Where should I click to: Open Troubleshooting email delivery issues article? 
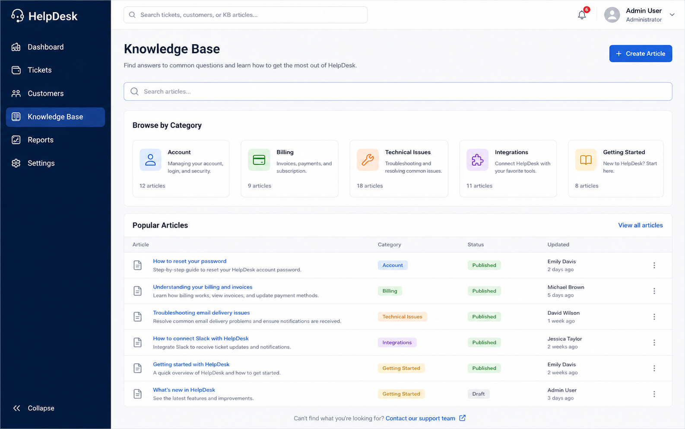pos(201,313)
